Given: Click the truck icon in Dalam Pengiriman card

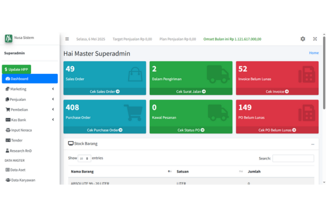Looking at the screenshot, I should pos(218,74).
